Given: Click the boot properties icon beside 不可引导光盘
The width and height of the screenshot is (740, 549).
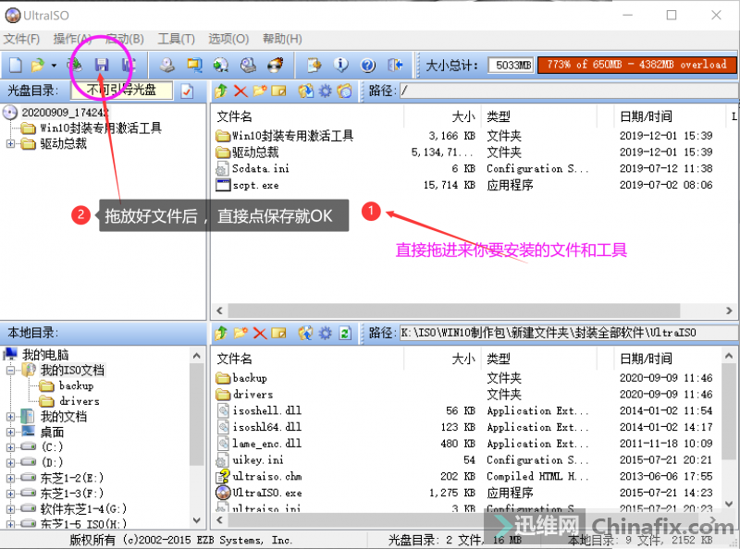Looking at the screenshot, I should (187, 91).
